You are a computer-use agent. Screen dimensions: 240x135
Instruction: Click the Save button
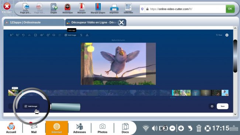[223, 106]
